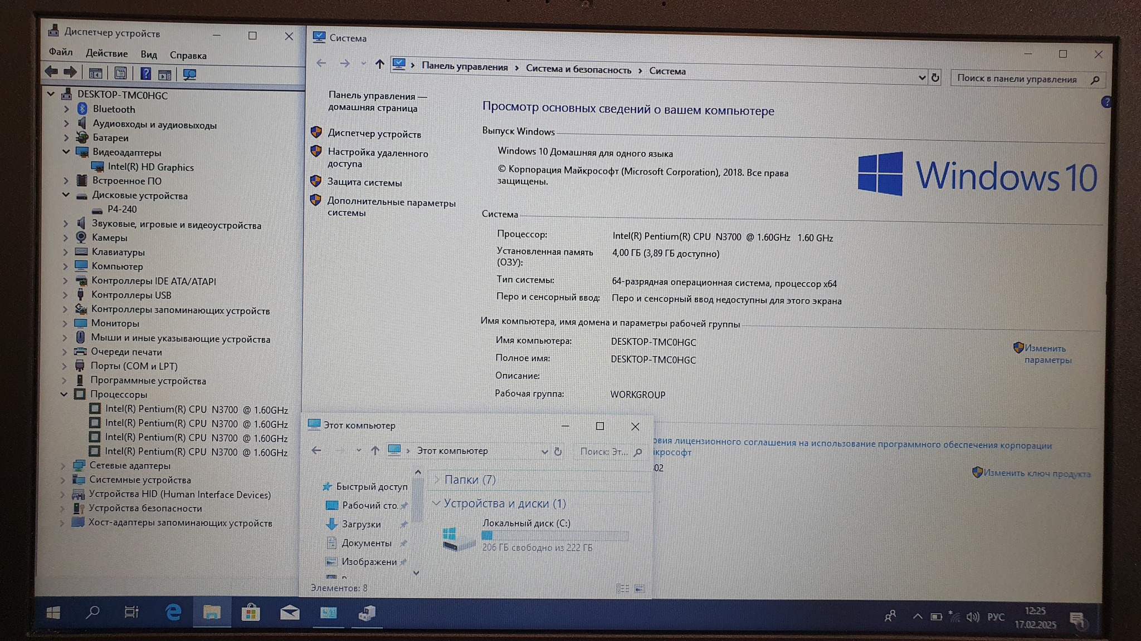Expand the Сетевые адаптеры category
This screenshot has width=1141, height=641.
click(63, 465)
